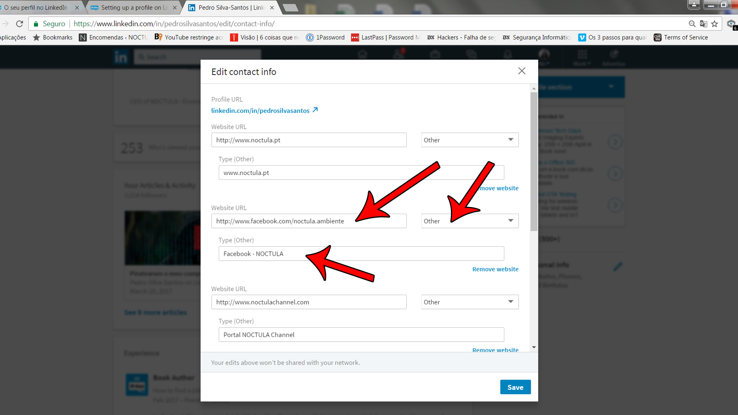Click the pencil edit icon beside personal info

pos(617,267)
